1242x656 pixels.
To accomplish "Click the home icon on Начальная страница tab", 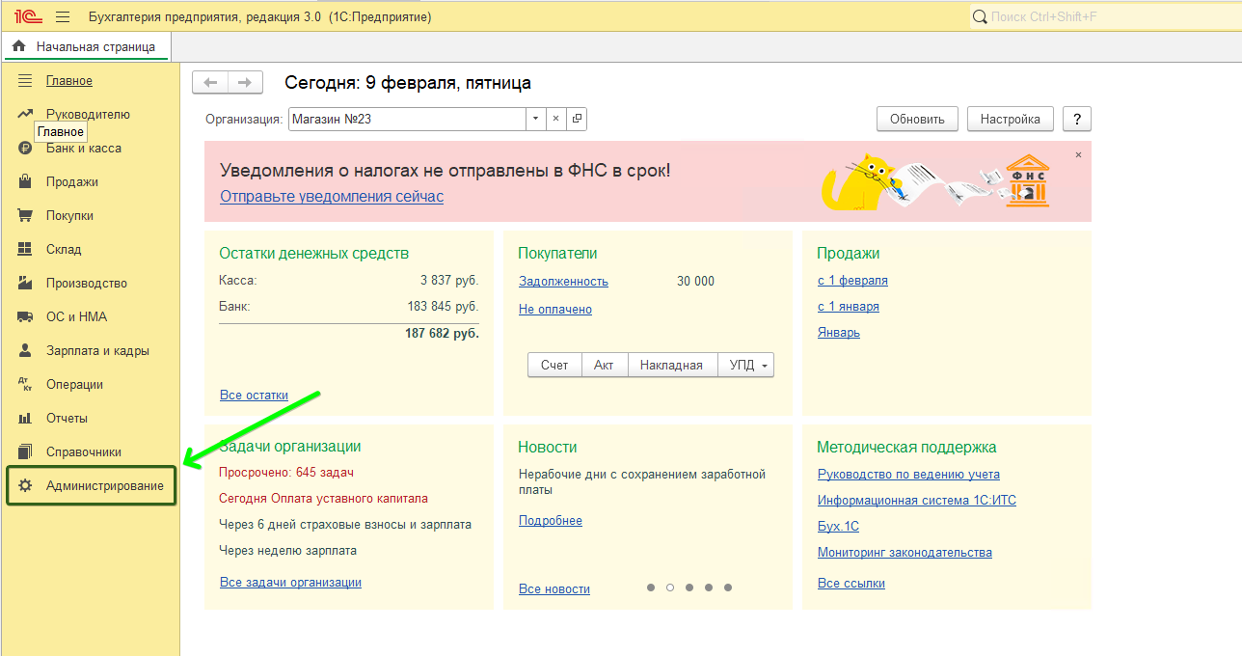I will [19, 46].
